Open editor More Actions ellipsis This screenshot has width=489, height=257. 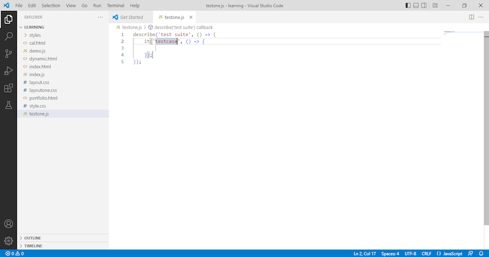pos(480,17)
